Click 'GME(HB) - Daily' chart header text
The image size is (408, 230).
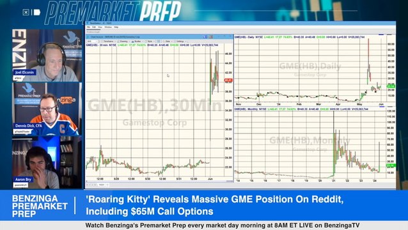[244, 37]
